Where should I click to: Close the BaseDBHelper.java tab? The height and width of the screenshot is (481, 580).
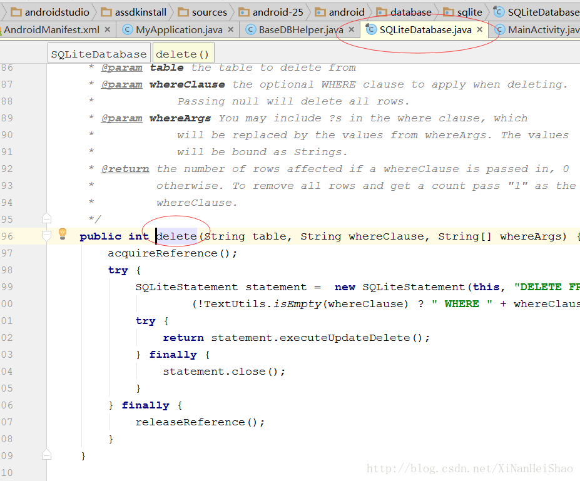point(352,29)
